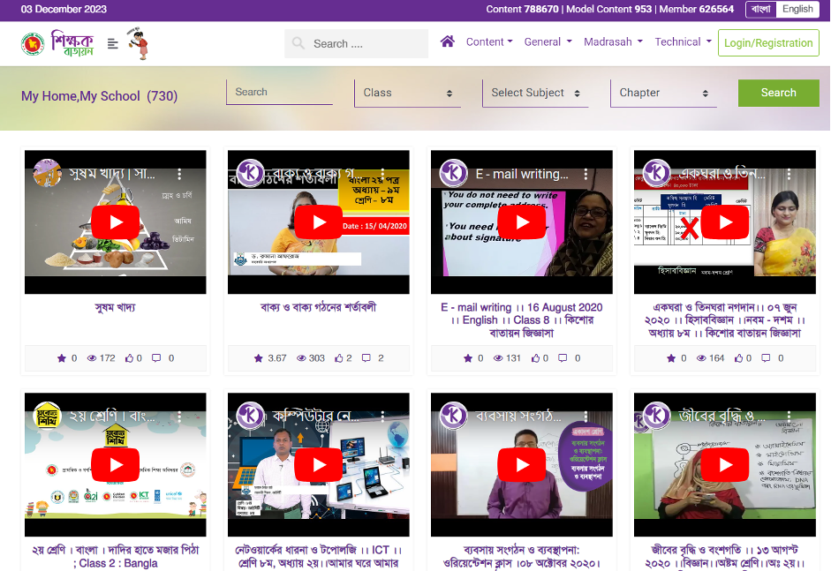The image size is (831, 571).
Task: Click the green Search button
Action: (x=778, y=93)
